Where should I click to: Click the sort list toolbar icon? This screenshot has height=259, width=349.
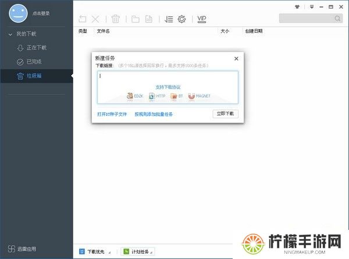[169, 19]
